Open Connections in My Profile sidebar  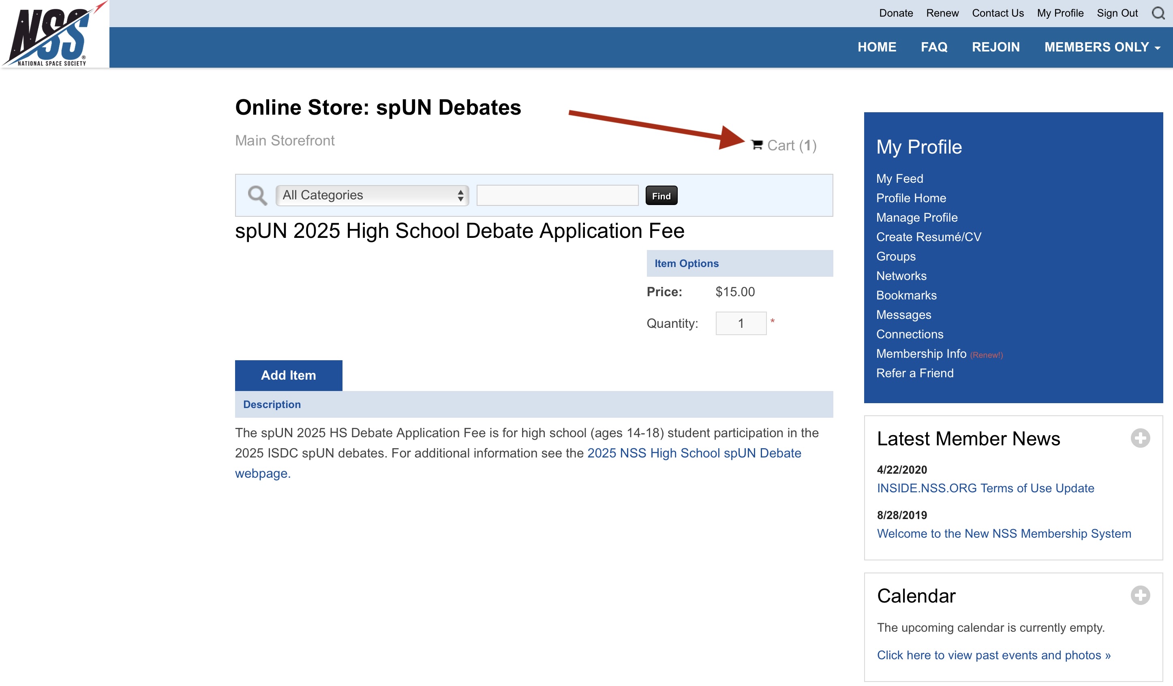tap(910, 334)
